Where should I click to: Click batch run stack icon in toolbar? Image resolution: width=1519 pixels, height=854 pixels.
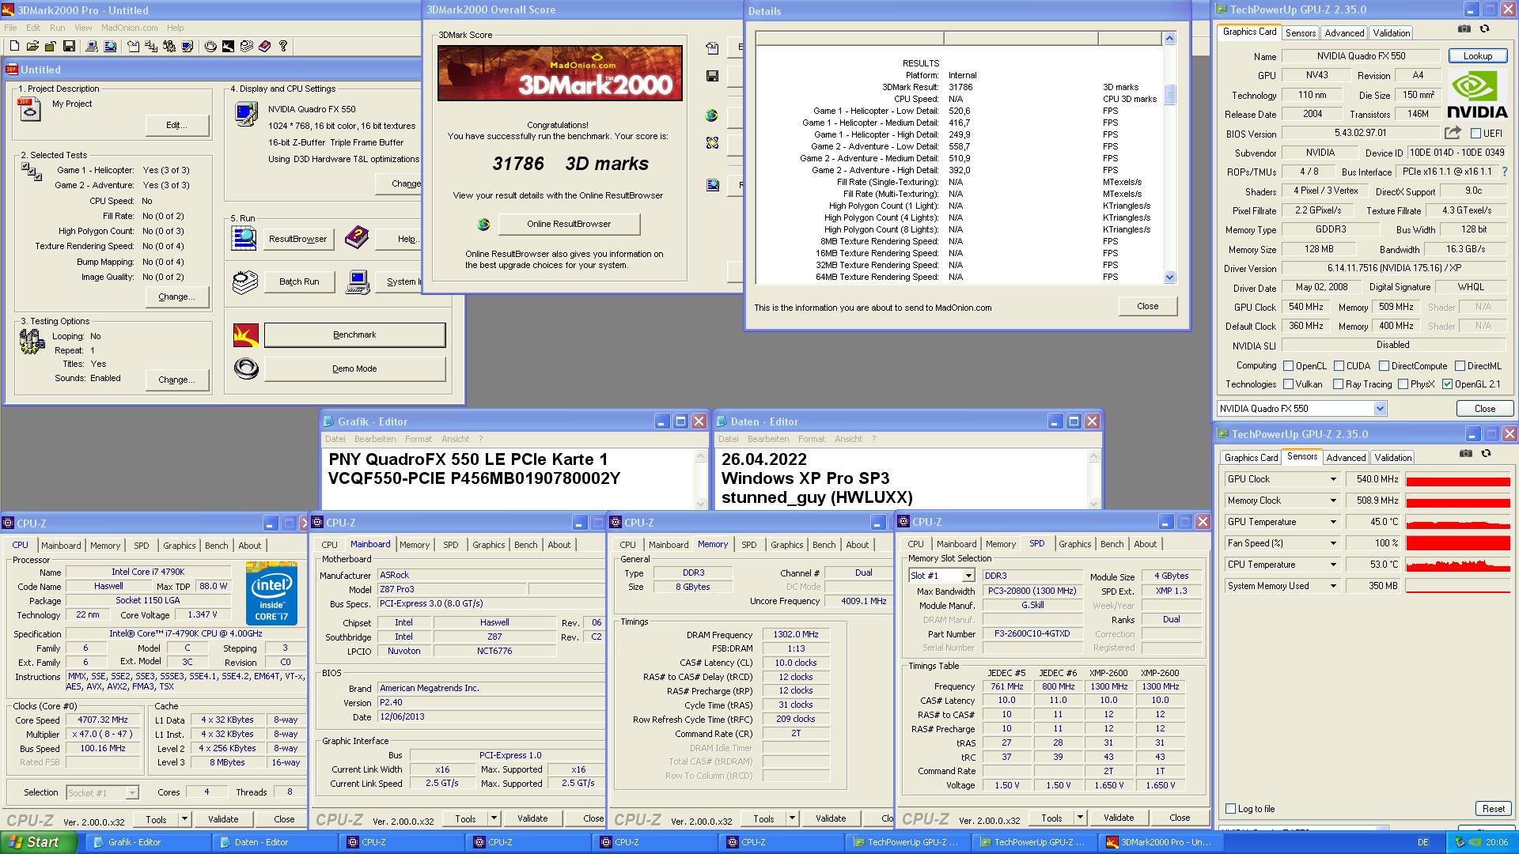(x=246, y=46)
